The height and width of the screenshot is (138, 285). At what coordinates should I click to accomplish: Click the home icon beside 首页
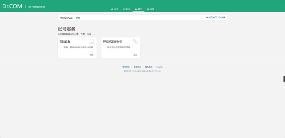tap(112, 9)
